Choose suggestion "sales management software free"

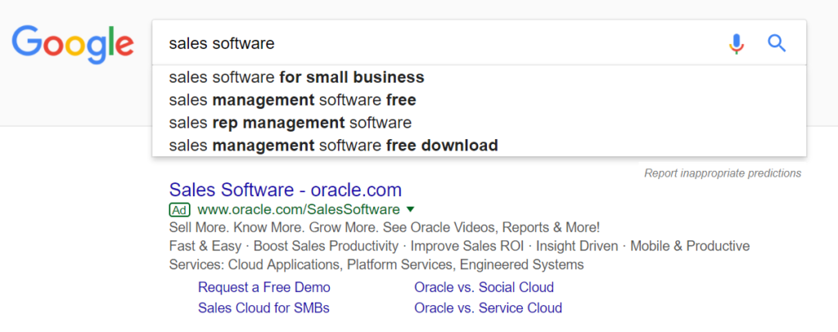292,101
